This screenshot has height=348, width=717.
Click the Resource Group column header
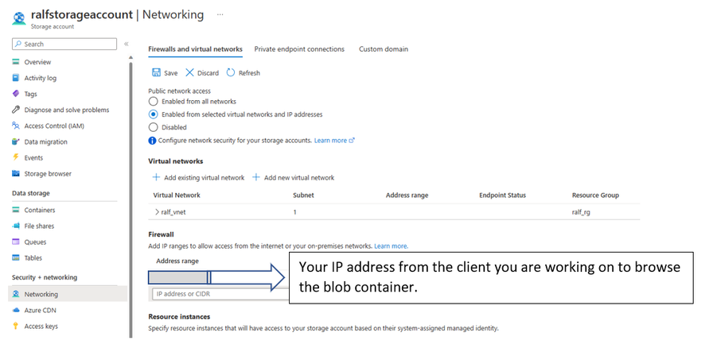click(595, 195)
